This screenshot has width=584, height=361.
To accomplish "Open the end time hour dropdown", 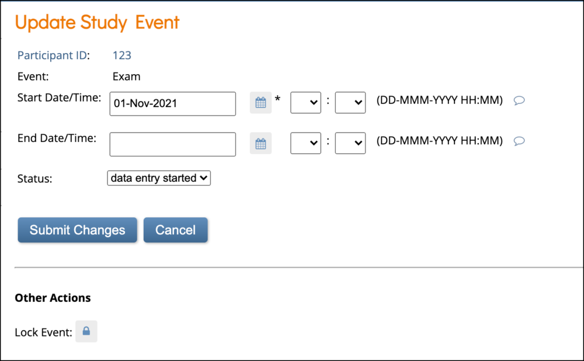I will coord(306,143).
